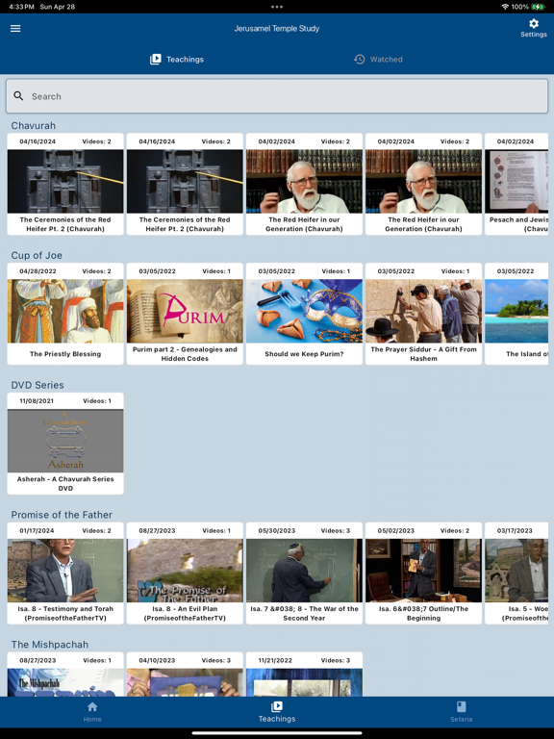Click the Watched history clock icon
The width and height of the screenshot is (554, 739).
[x=360, y=60]
